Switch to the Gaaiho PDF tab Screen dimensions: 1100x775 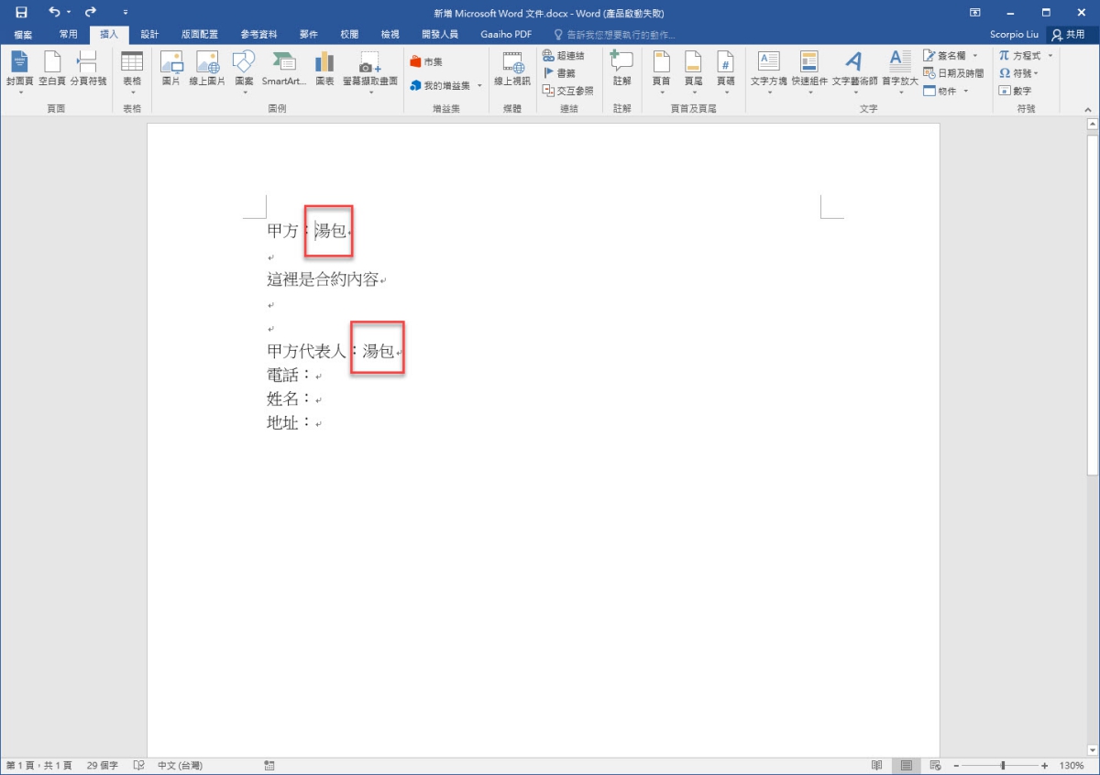(506, 35)
